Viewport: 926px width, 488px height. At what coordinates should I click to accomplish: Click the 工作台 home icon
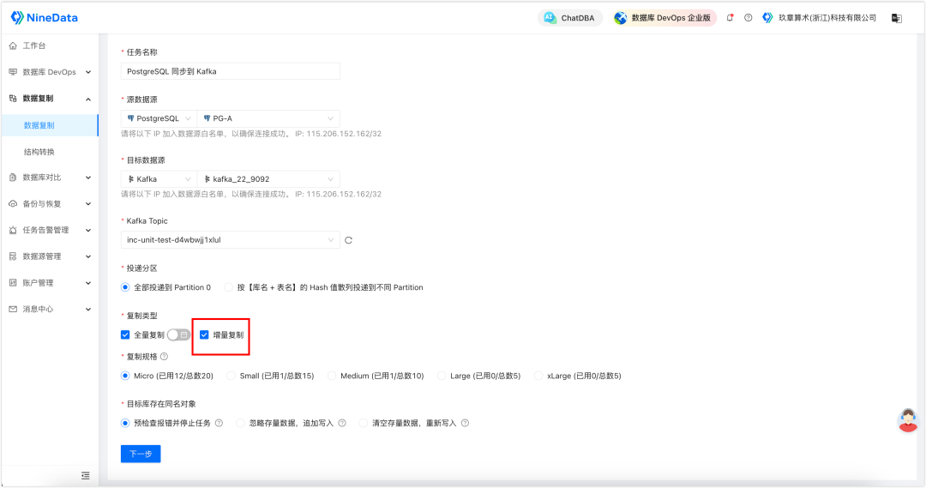13,45
